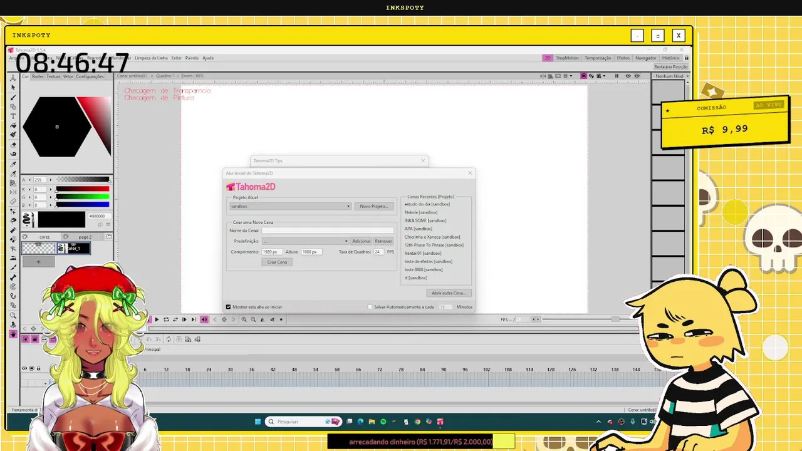Screen dimensions: 802x451
Task: Click the Remover preset button
Action: coord(383,241)
